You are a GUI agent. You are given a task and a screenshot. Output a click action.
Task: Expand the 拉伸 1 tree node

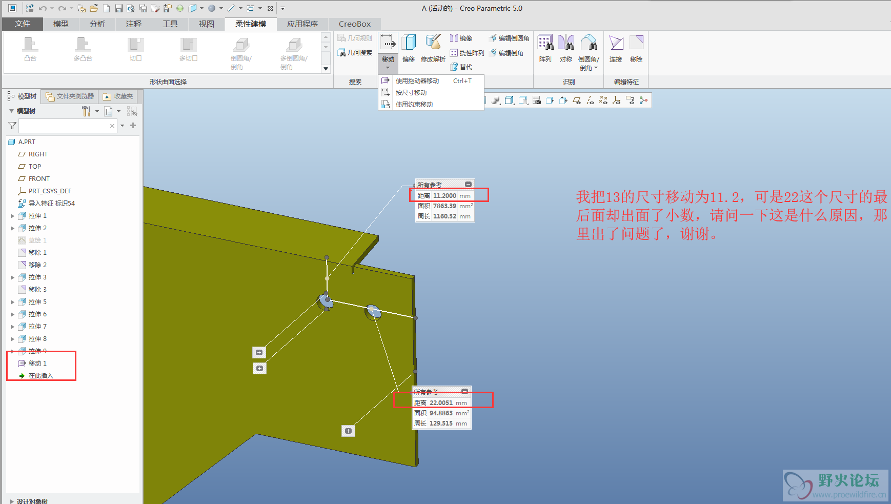coord(12,216)
